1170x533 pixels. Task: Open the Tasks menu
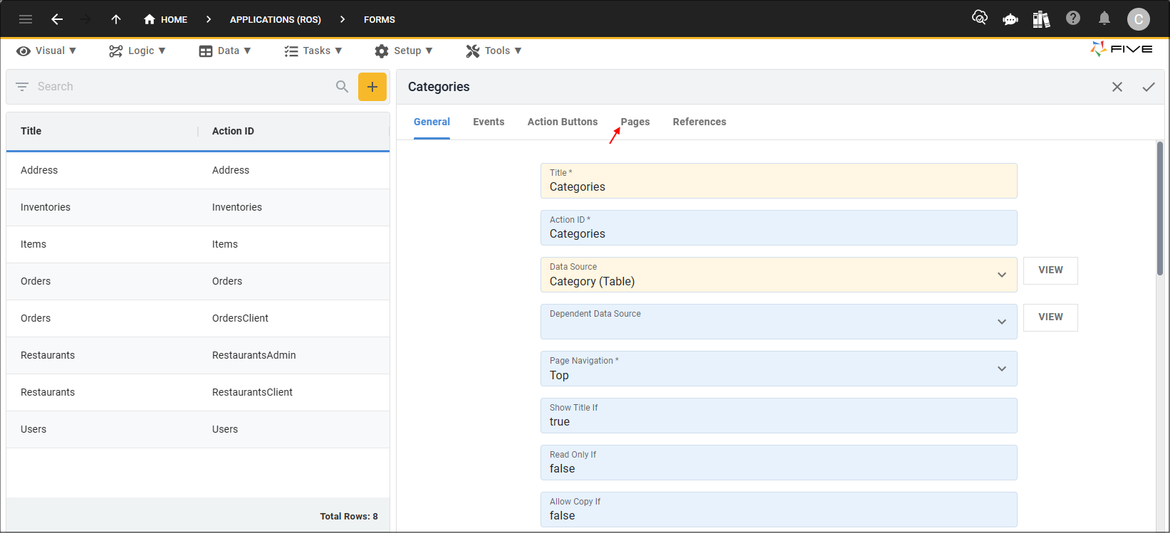click(313, 51)
